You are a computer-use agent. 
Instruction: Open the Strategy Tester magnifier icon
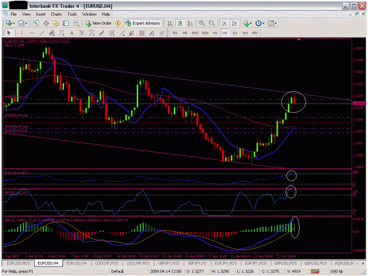pos(76,23)
